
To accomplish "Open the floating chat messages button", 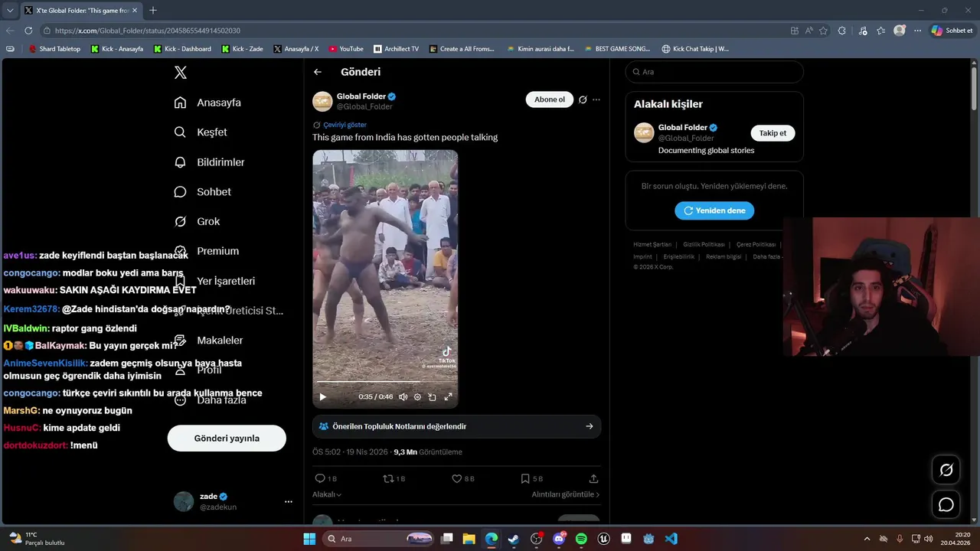I will pyautogui.click(x=946, y=504).
